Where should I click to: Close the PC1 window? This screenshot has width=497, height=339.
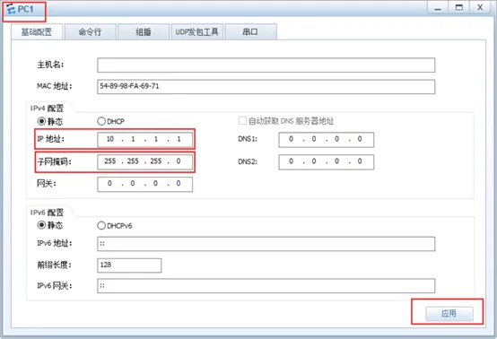click(x=480, y=7)
